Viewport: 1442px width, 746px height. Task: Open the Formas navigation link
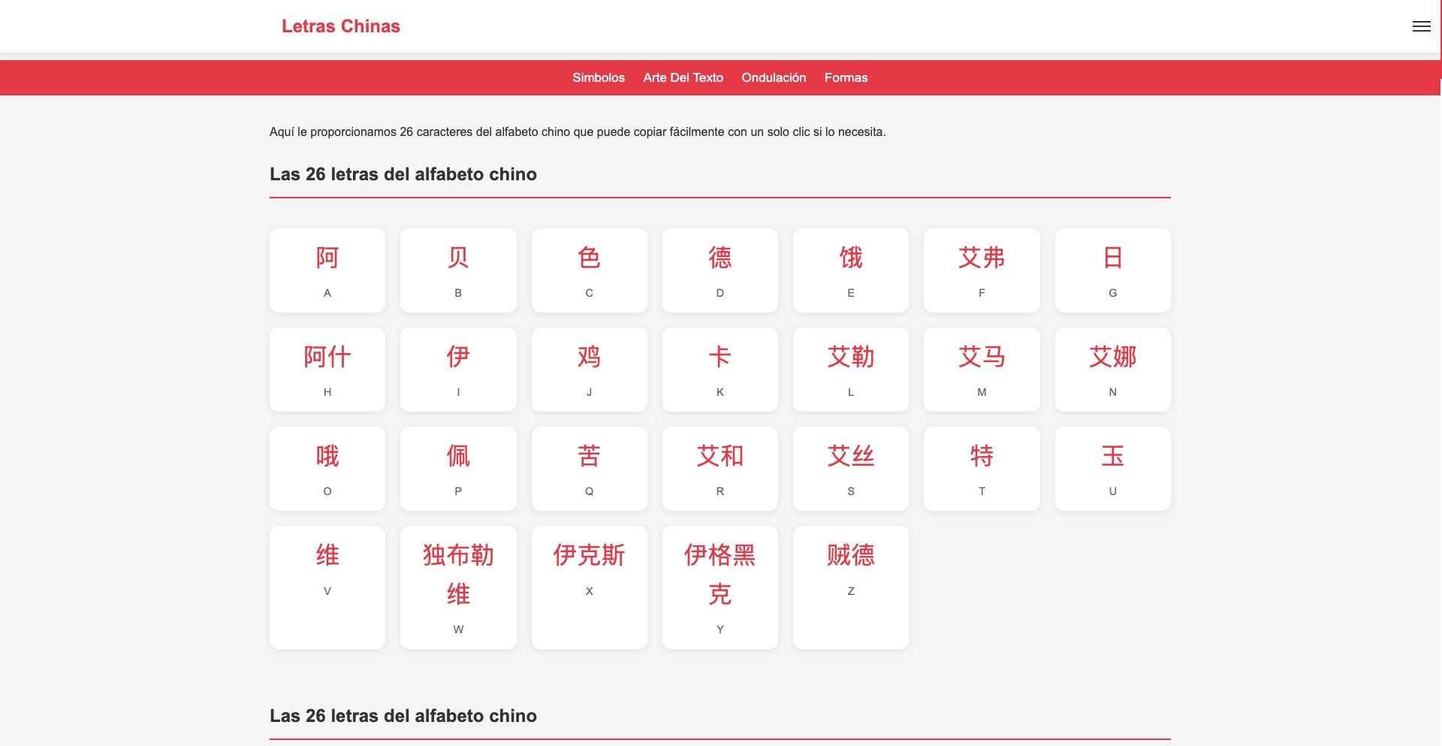coord(846,77)
